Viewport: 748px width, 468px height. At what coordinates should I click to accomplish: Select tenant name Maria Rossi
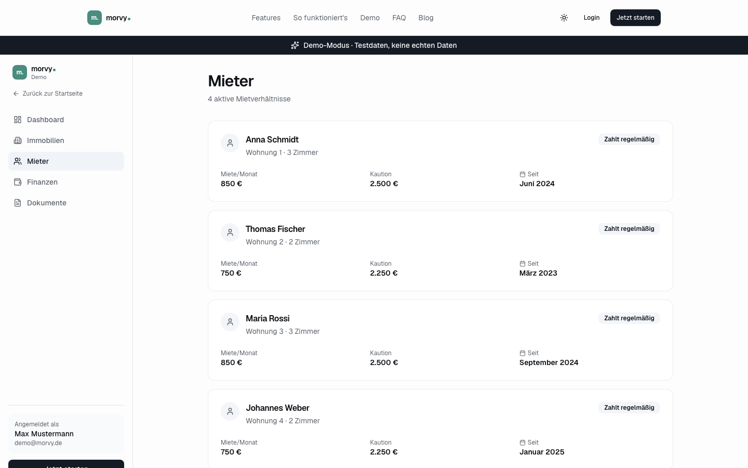(x=268, y=318)
